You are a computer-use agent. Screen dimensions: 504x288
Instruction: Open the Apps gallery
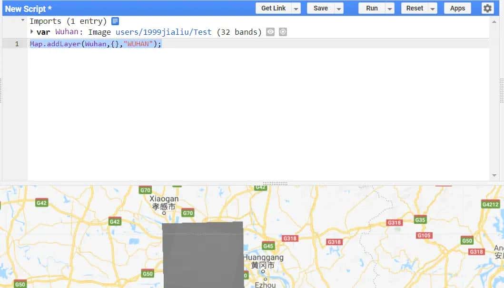click(457, 8)
